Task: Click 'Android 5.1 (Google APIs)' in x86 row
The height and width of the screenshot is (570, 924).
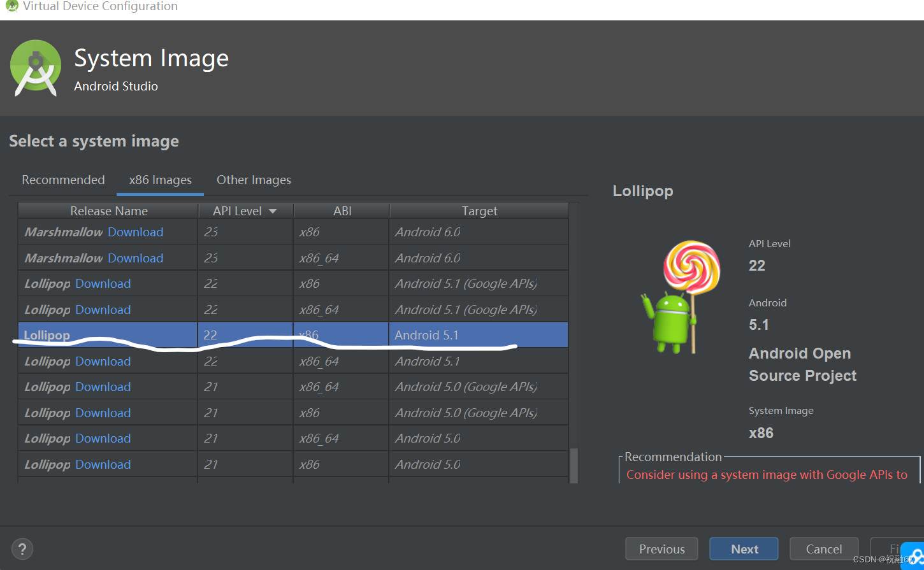Action: [466, 284]
